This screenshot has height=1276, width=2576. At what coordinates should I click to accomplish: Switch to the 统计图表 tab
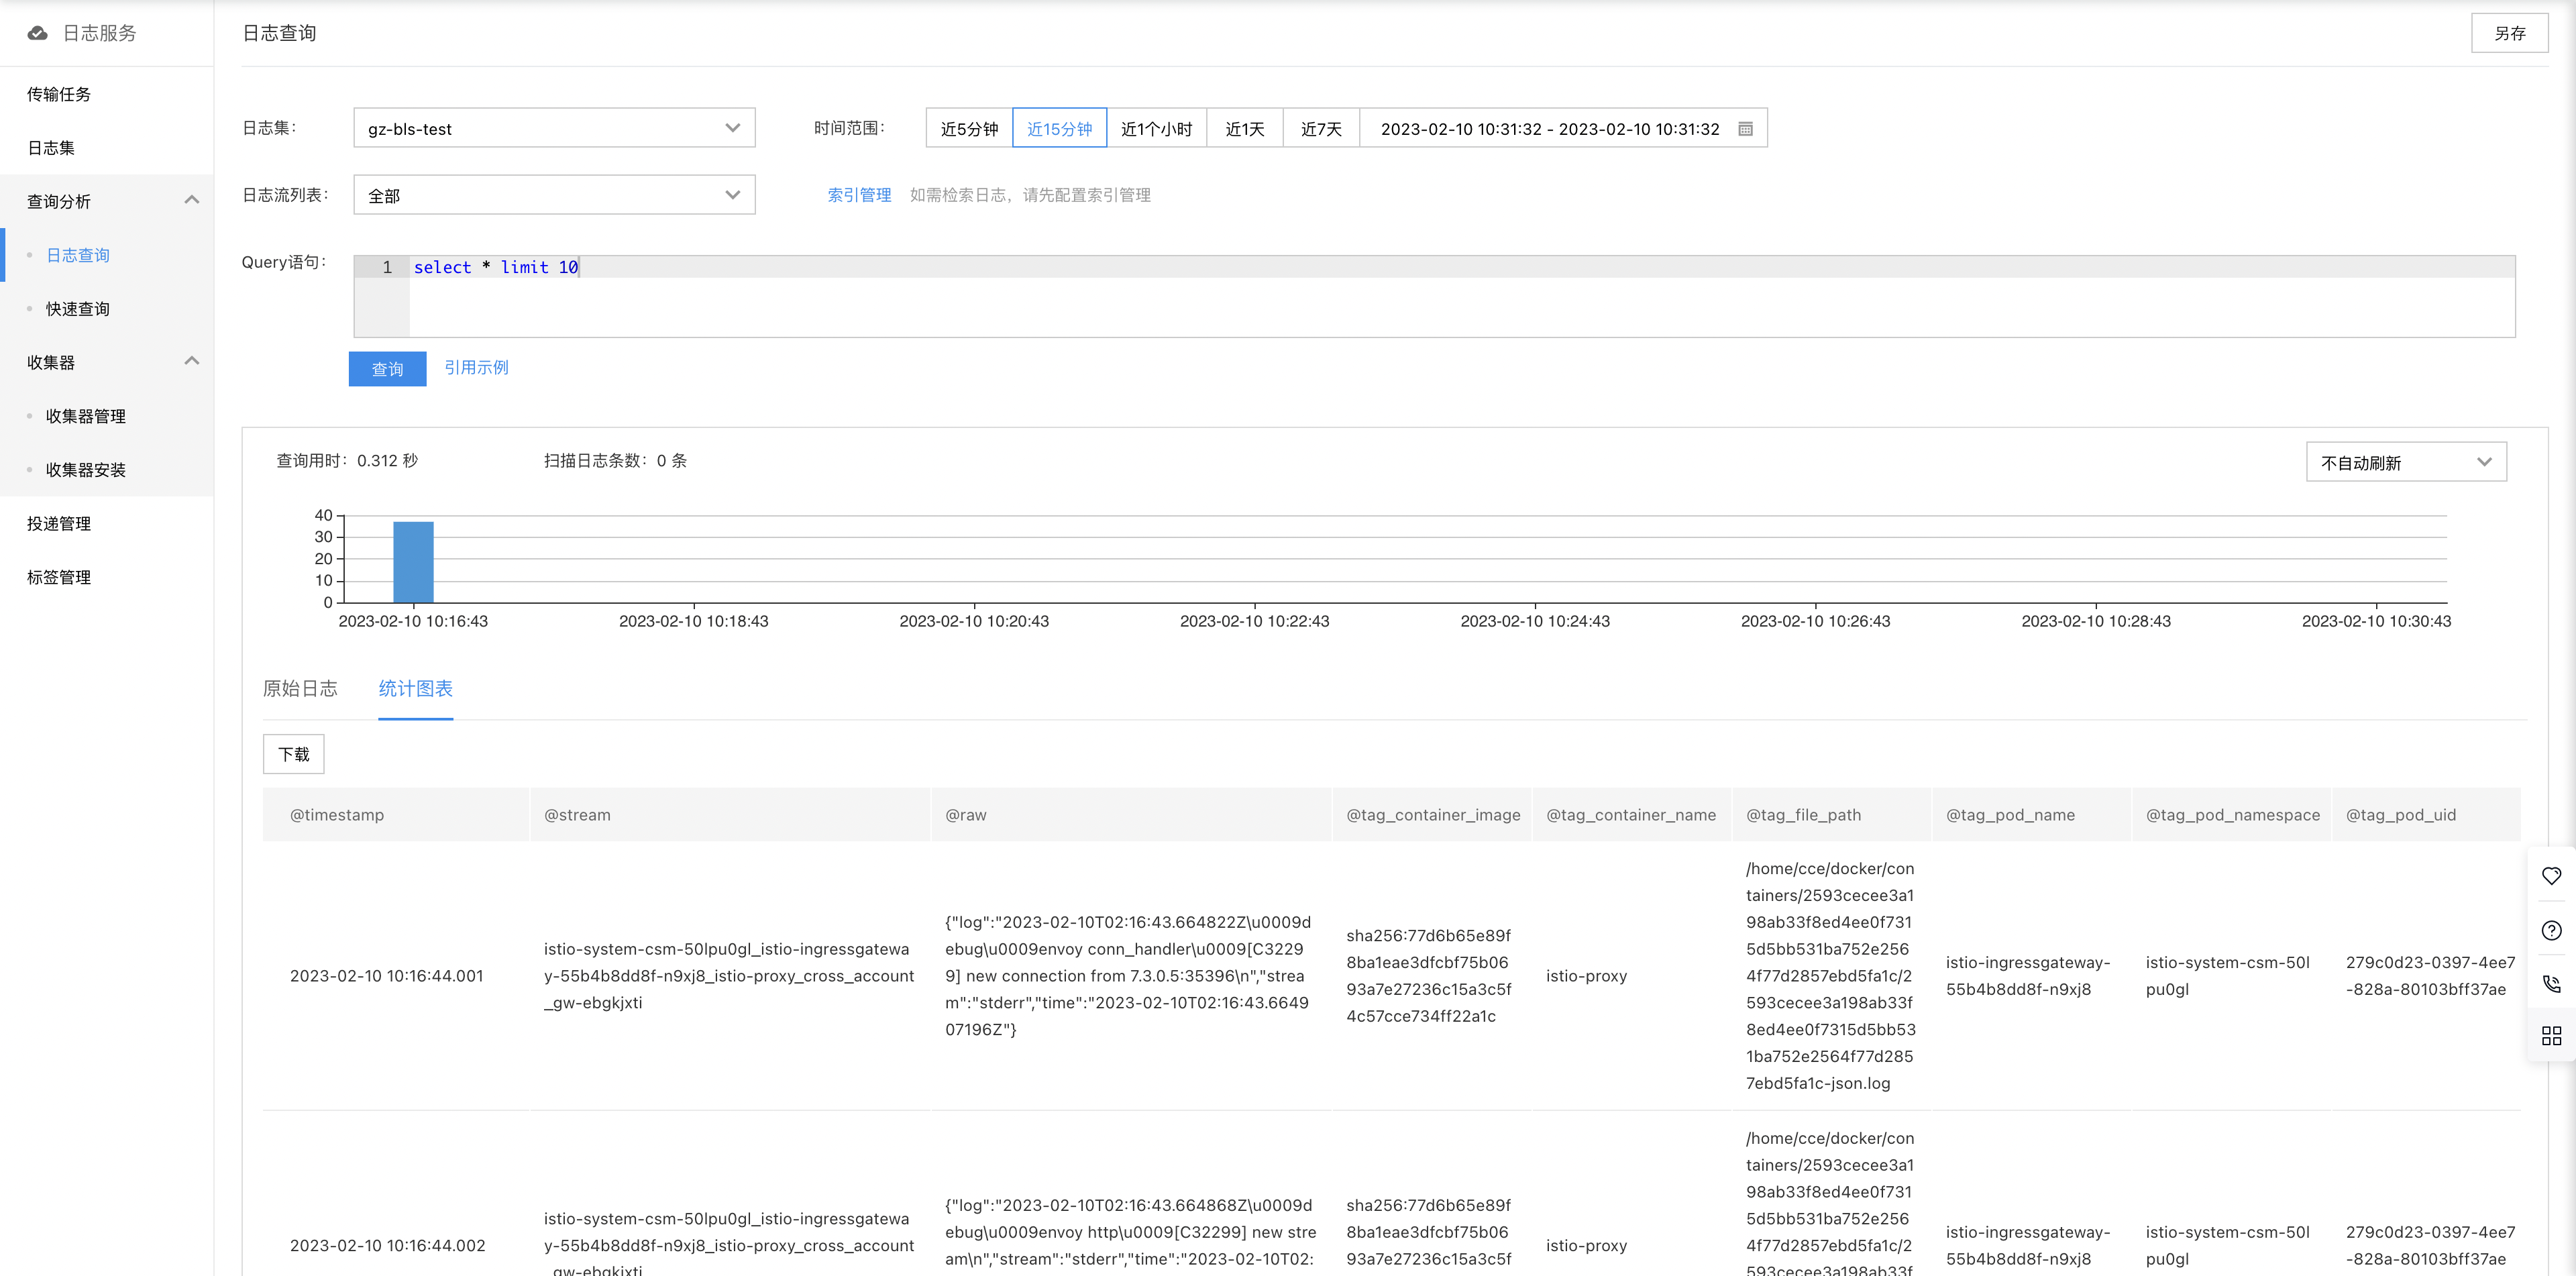415,688
